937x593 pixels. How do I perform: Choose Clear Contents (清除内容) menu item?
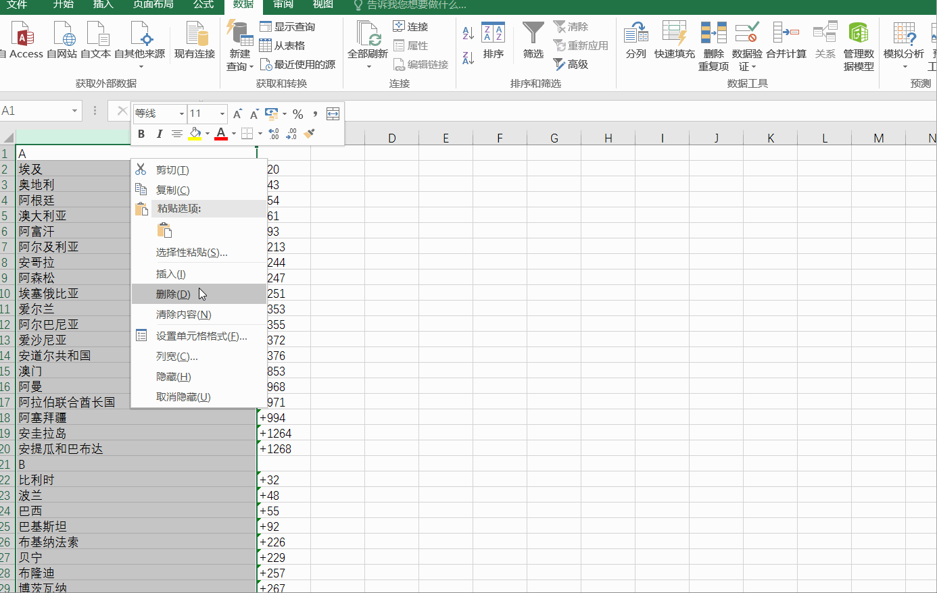(x=199, y=314)
